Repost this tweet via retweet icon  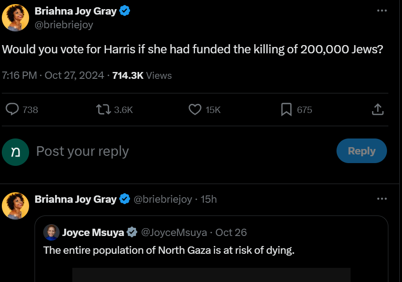[x=103, y=109]
